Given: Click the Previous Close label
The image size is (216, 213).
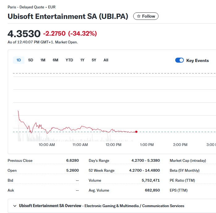Looking at the screenshot, I should (20, 161).
